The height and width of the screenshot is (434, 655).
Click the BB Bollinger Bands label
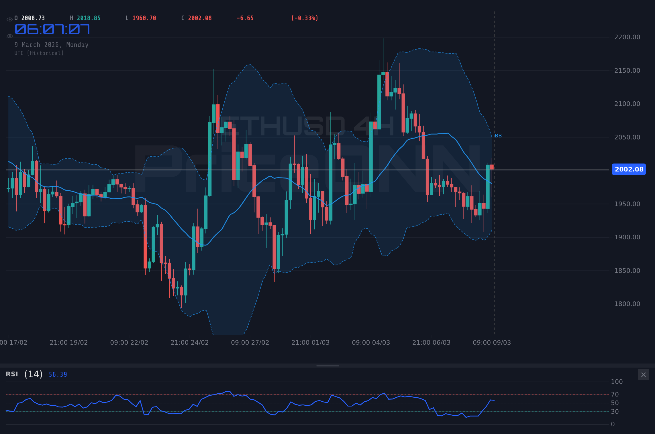pos(498,136)
